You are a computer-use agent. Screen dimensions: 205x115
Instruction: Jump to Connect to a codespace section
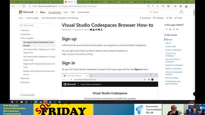click(170, 55)
